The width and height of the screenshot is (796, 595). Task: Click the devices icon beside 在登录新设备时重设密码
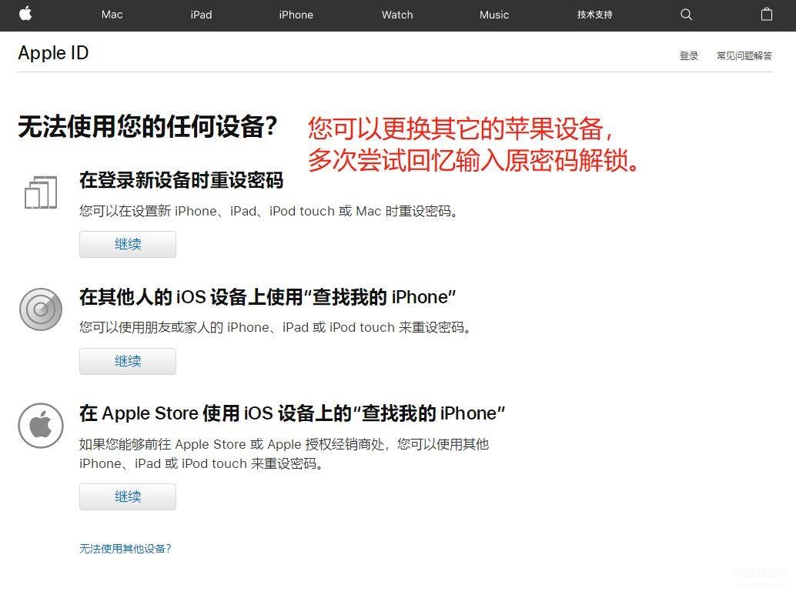click(x=41, y=192)
